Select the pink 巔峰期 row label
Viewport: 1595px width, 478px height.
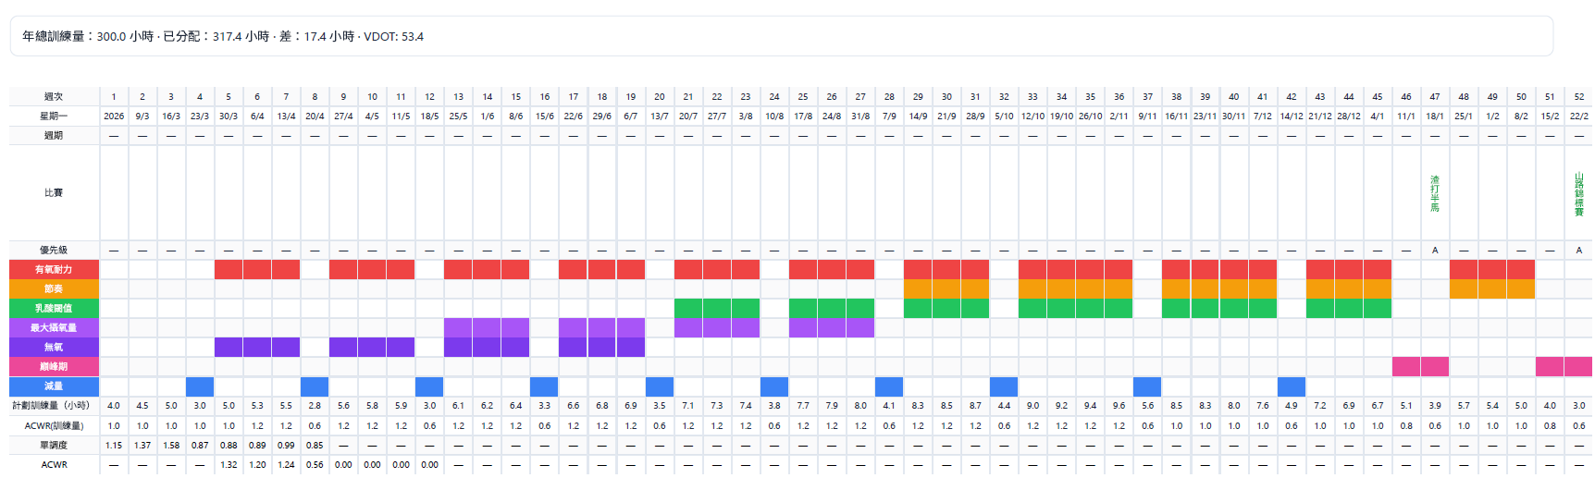coord(54,366)
